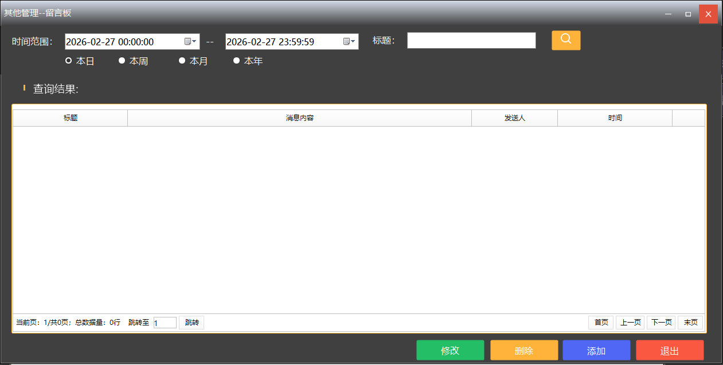Choose the 本月 time range option

(x=182, y=61)
